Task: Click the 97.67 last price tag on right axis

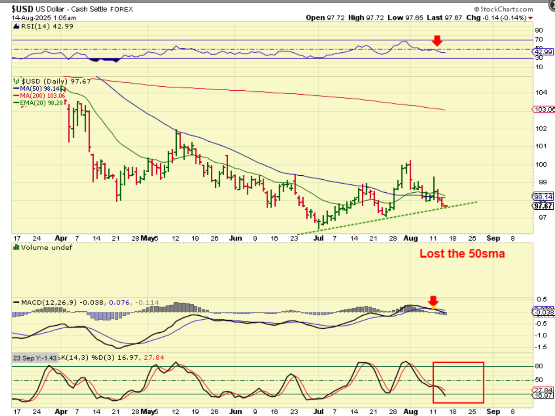Action: 543,206
